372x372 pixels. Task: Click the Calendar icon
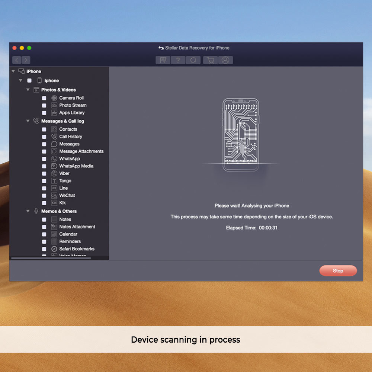coord(54,234)
